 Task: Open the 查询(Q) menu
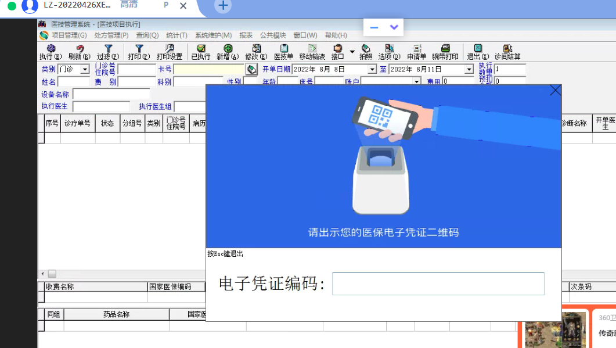[147, 35]
